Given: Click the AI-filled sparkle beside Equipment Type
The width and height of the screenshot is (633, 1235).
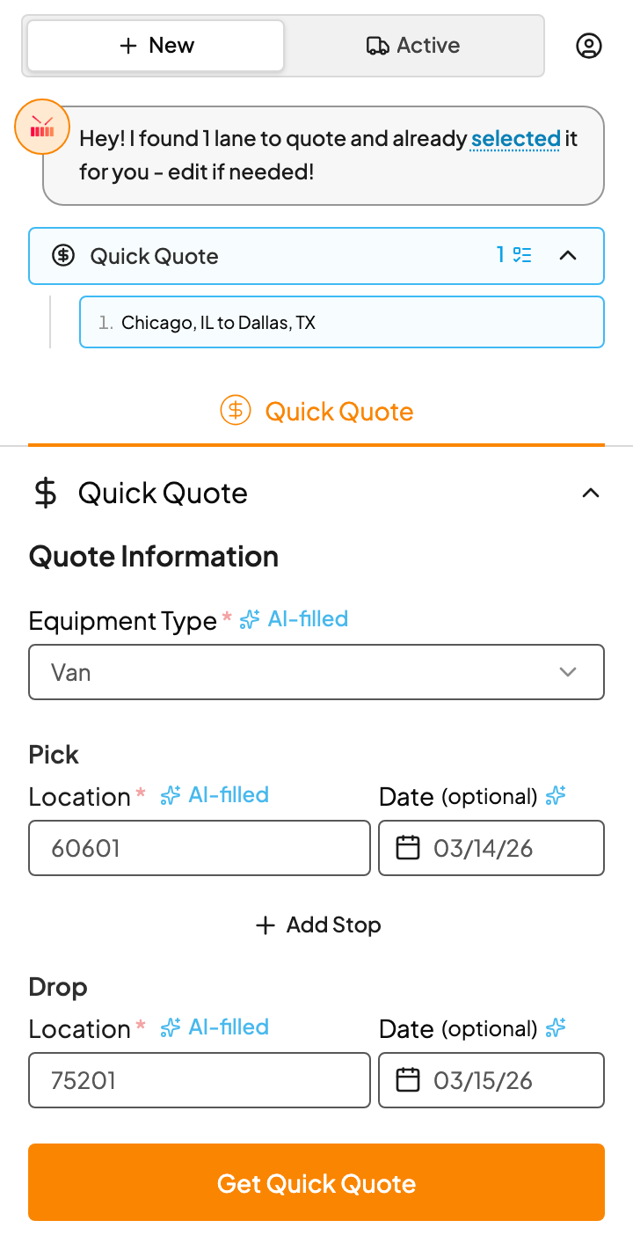Looking at the screenshot, I should pos(250,619).
